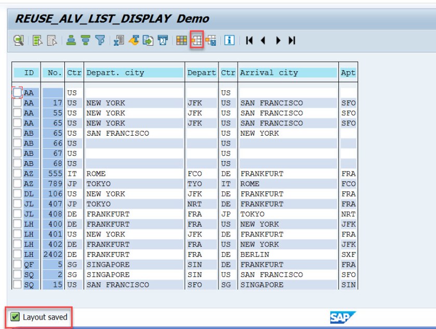Open word processing export icon
This screenshot has width=436, height=329.
pos(134,41)
